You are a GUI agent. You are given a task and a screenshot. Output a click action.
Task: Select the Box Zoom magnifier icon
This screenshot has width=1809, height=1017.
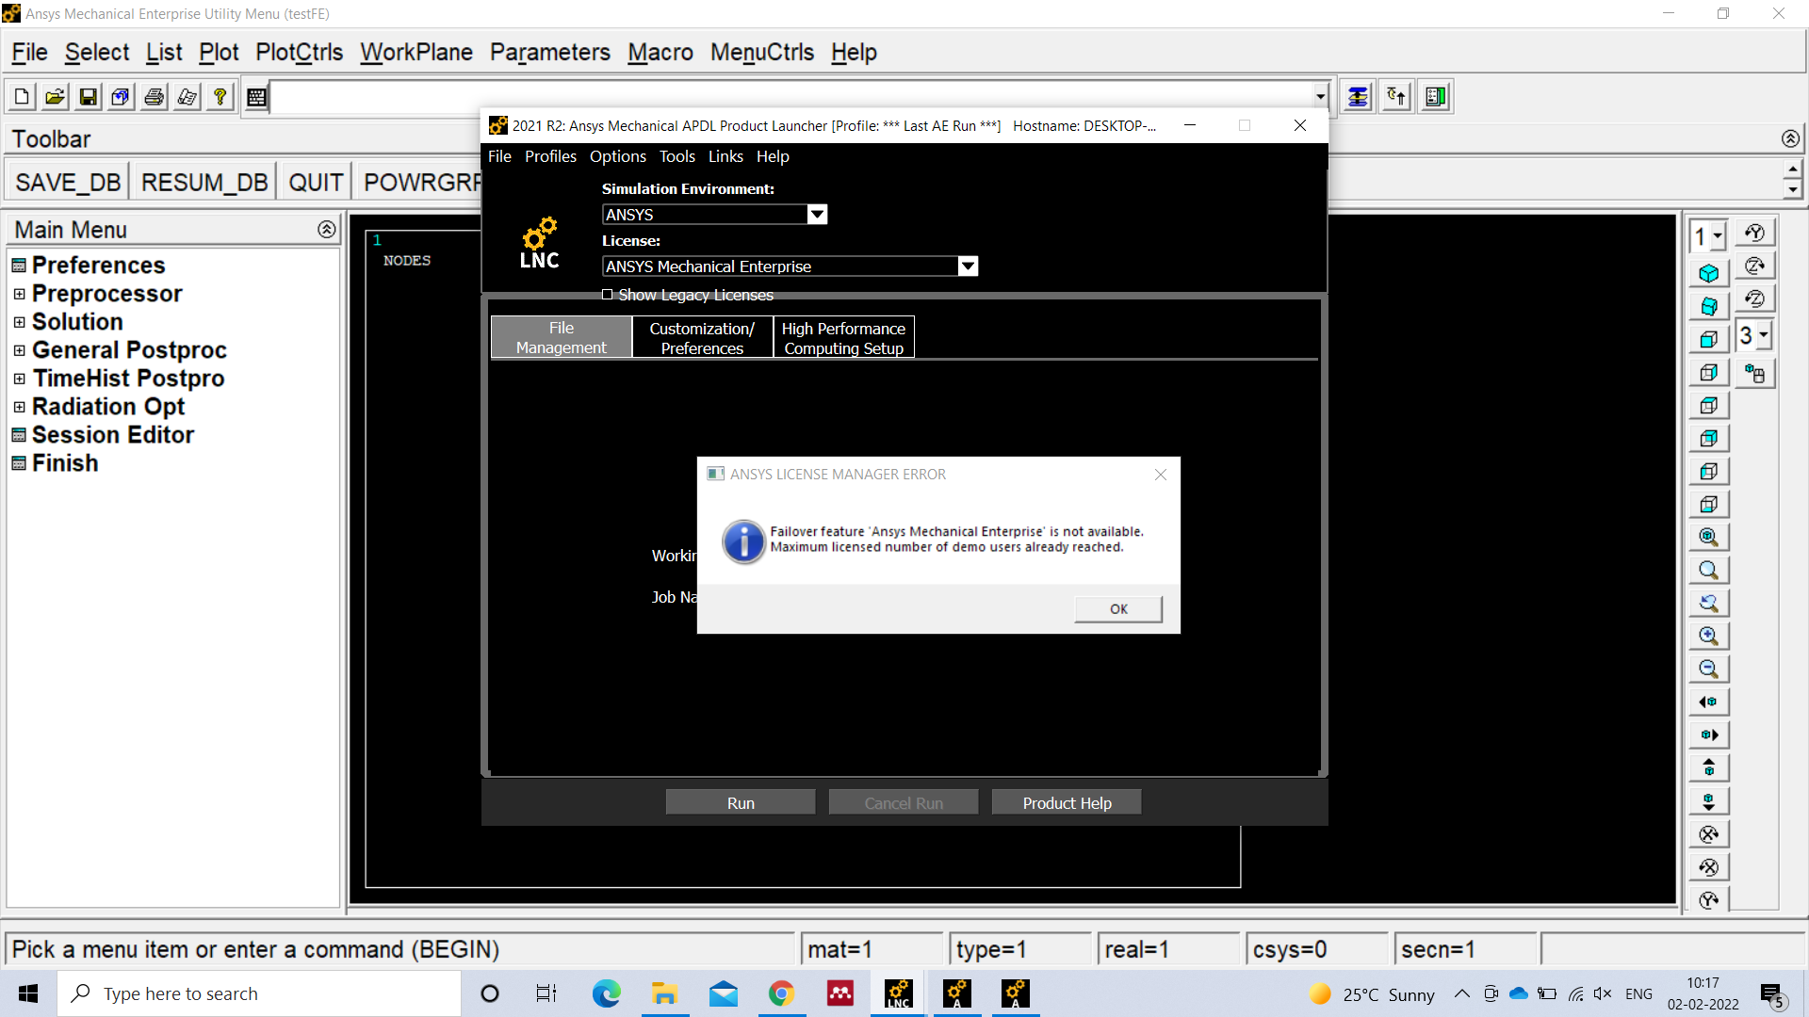tap(1708, 570)
